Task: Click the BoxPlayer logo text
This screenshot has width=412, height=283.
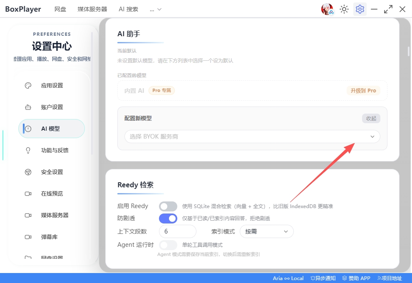Action: point(23,9)
